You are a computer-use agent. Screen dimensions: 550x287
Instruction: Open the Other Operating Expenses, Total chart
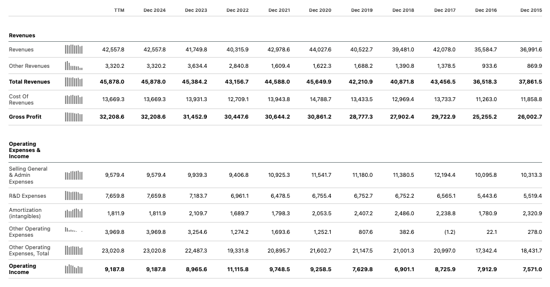(73, 250)
